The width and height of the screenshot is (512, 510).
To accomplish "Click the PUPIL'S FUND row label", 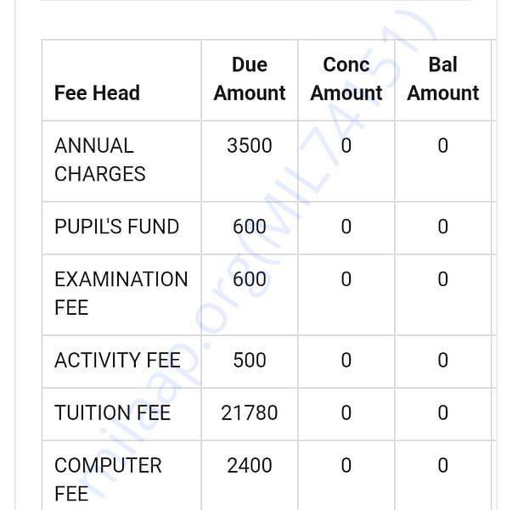I will click(116, 227).
